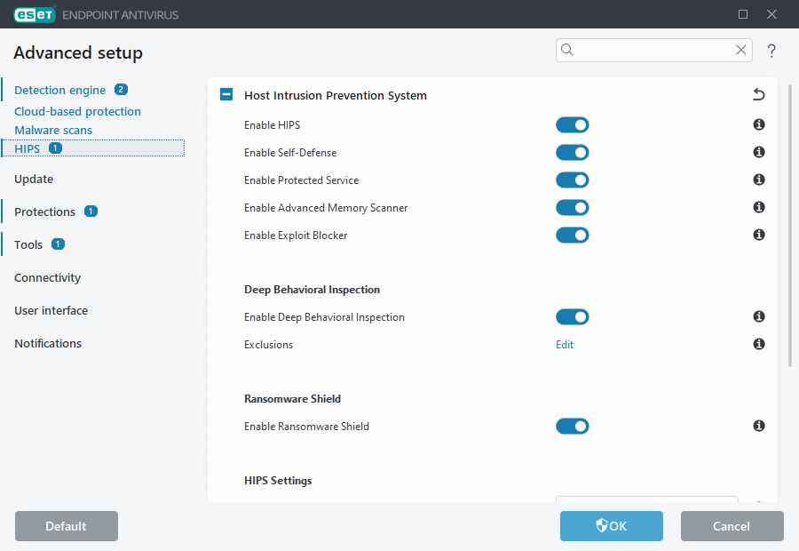Image resolution: width=799 pixels, height=551 pixels.
Task: Click the ESET logo in the title bar
Action: tap(34, 14)
